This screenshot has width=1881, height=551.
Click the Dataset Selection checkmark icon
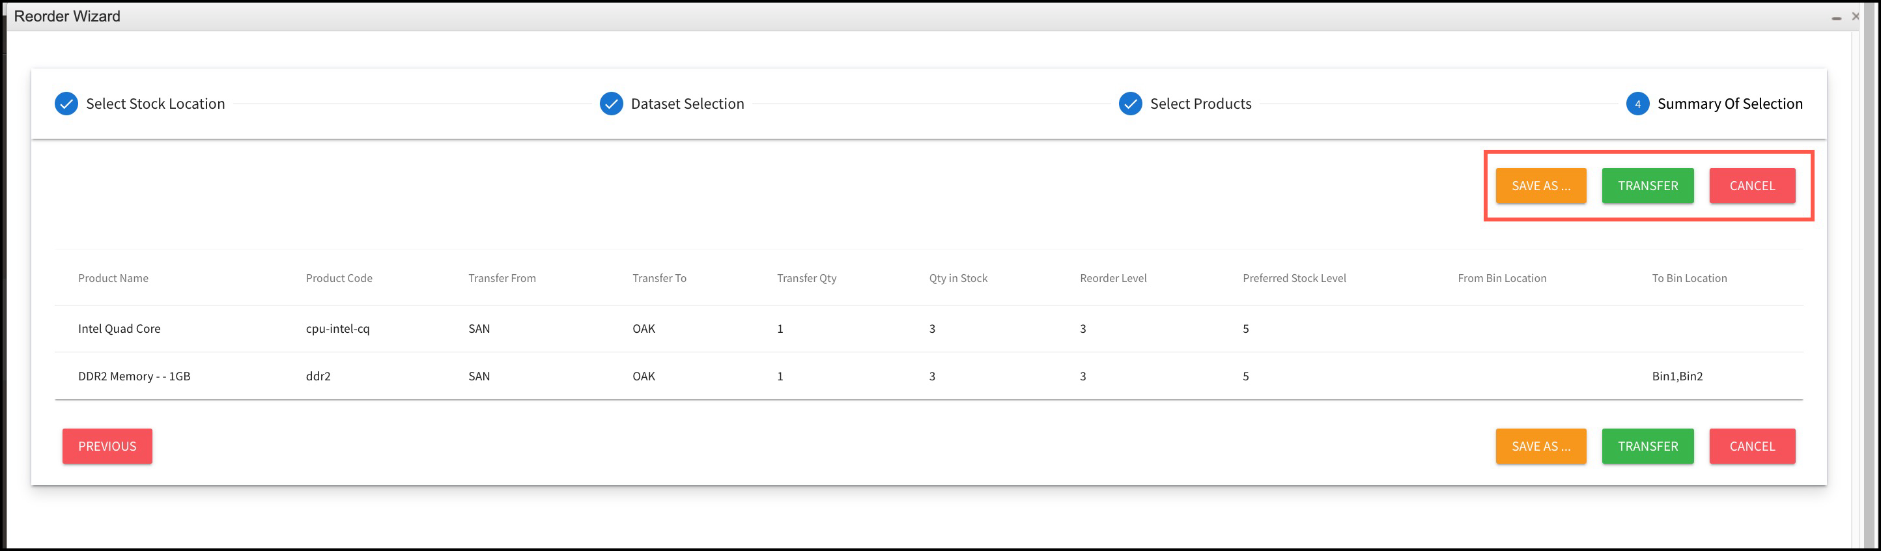pyautogui.click(x=611, y=104)
